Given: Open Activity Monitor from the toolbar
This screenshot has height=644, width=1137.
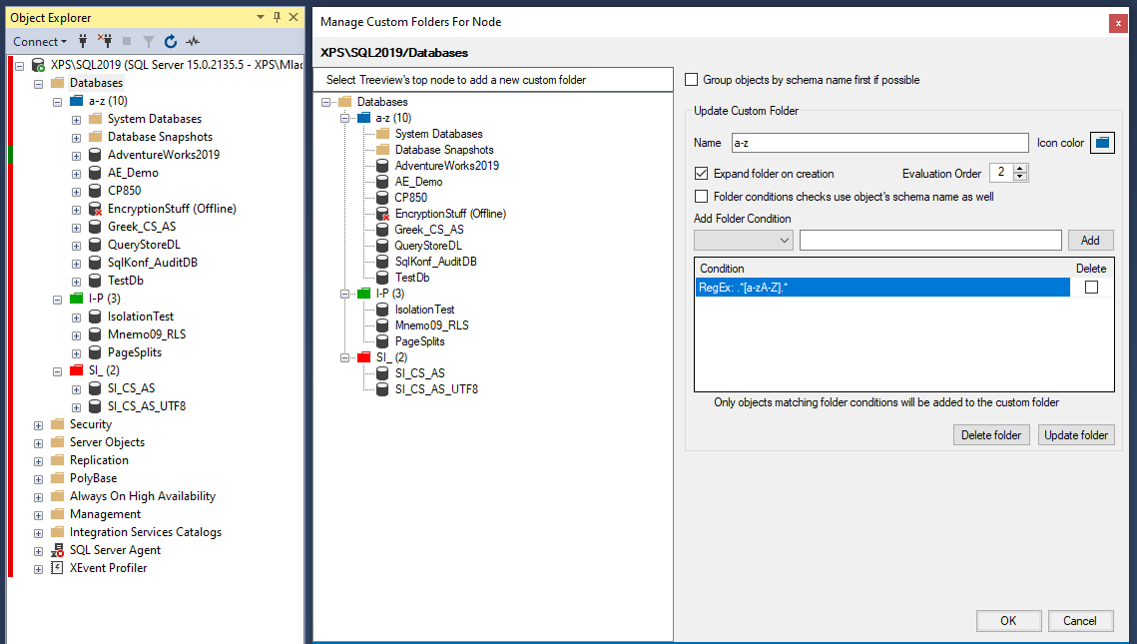Looking at the screenshot, I should click(x=193, y=41).
